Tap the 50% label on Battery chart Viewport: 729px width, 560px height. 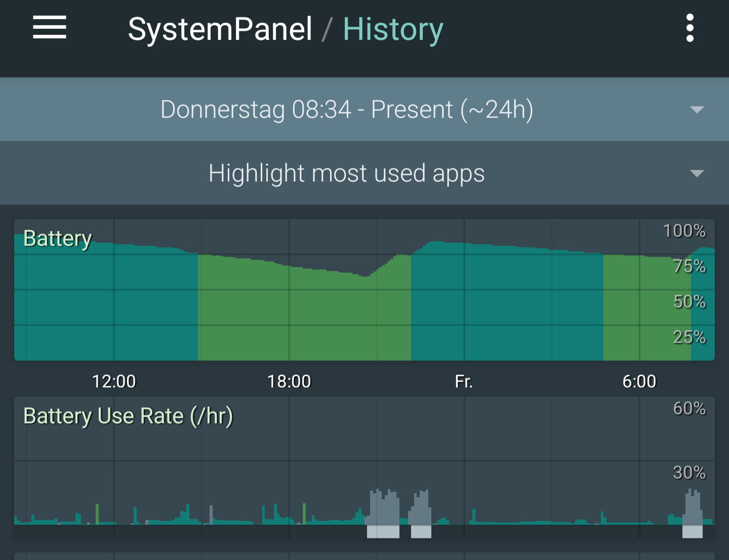(689, 301)
